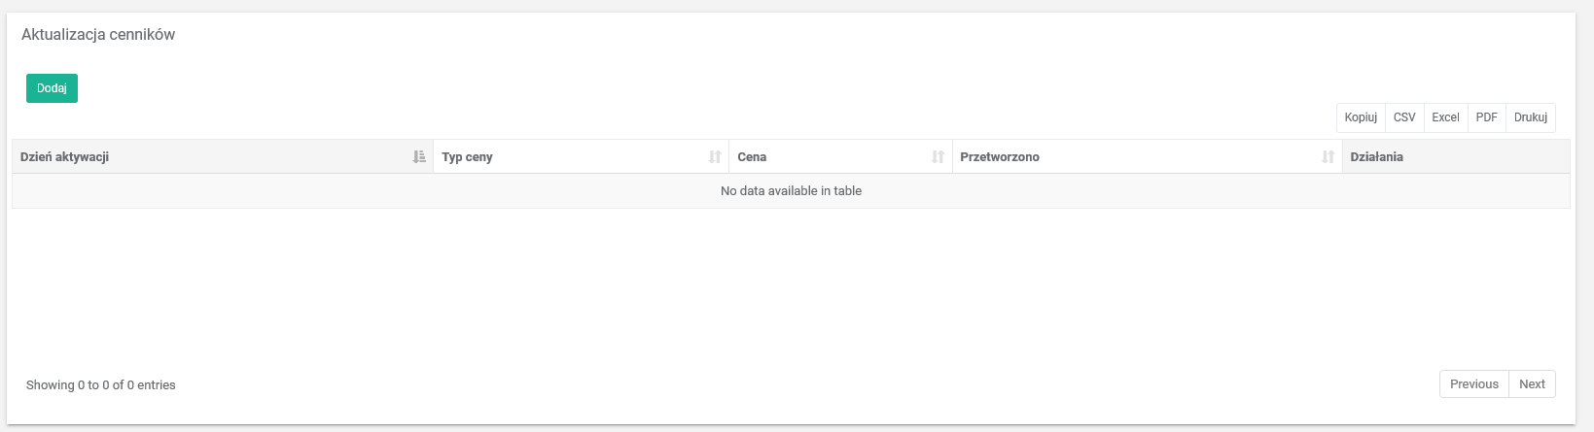Click sort arrows icon in Typ ceny column
The image size is (1594, 432).
click(x=715, y=156)
